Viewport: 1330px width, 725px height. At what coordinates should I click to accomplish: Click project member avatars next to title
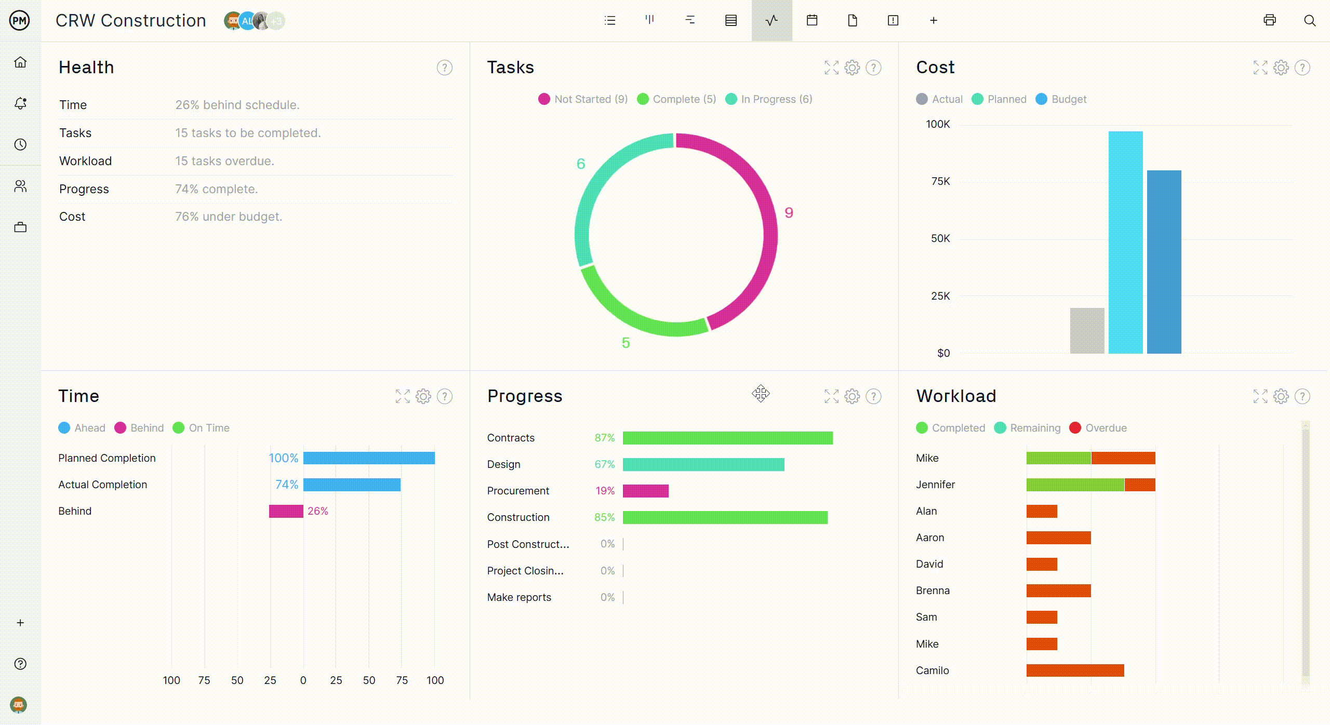(254, 21)
